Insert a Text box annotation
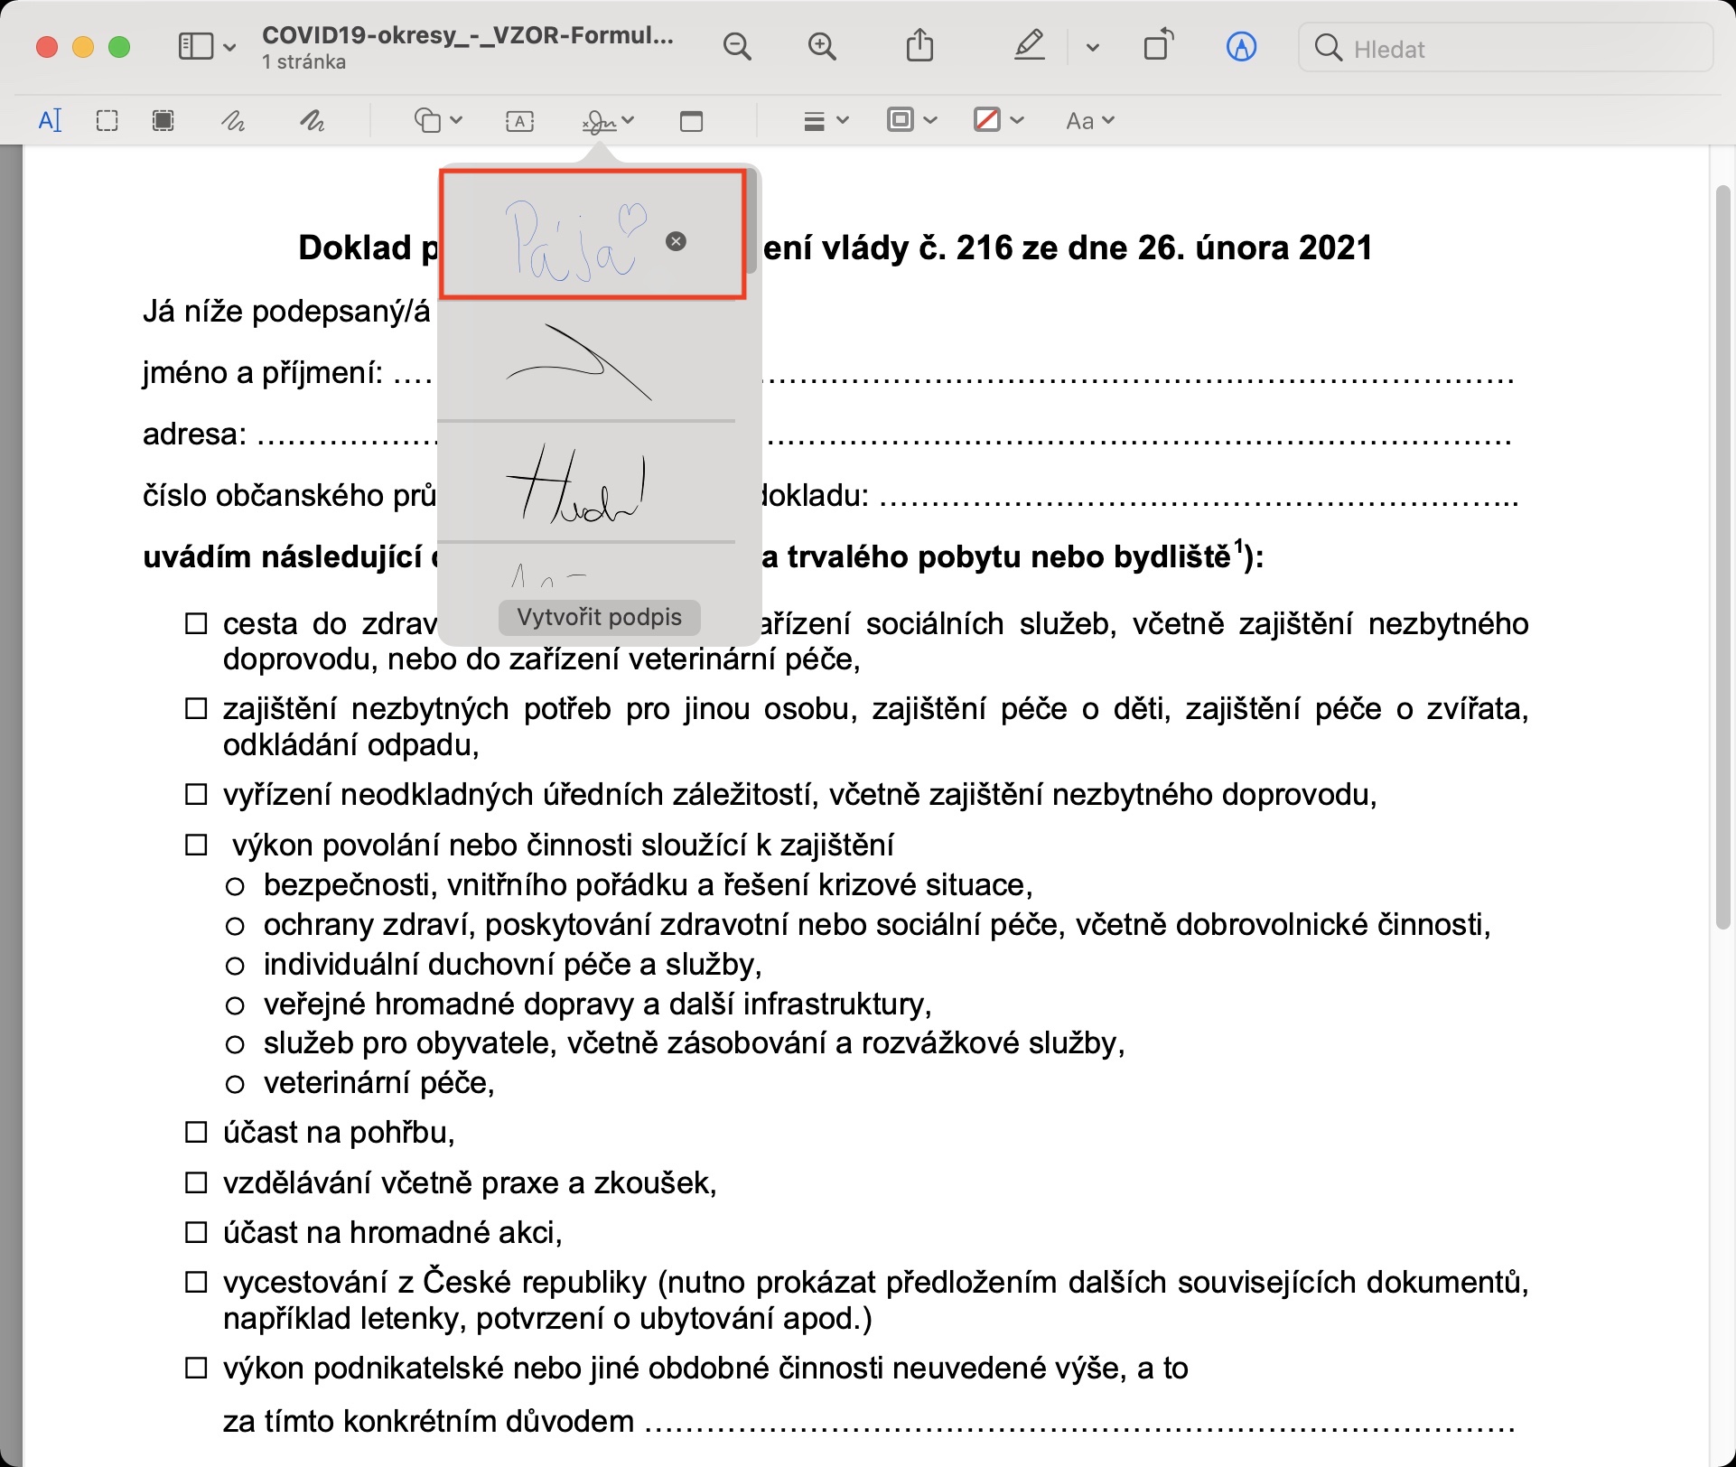Viewport: 1736px width, 1467px height. point(519,121)
